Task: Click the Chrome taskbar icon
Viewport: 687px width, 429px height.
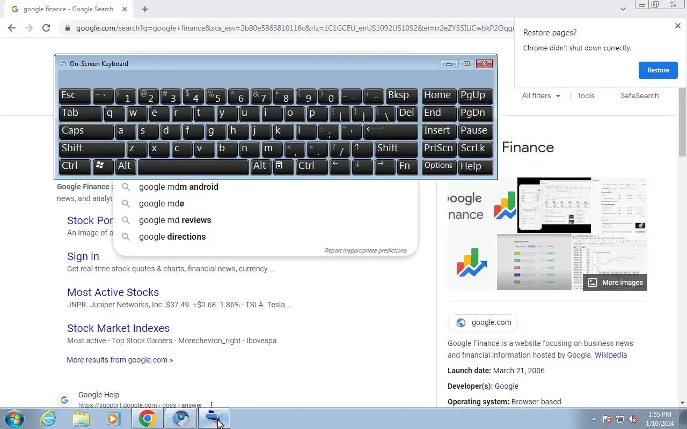Action: 147,418
